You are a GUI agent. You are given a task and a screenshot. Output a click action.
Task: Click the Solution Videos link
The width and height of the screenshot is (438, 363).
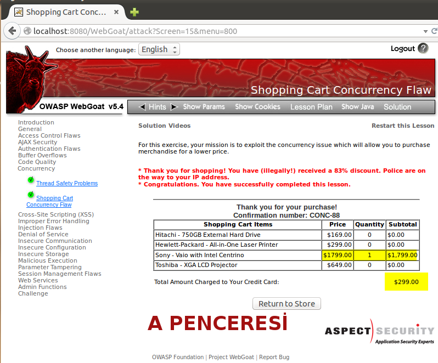pos(164,126)
